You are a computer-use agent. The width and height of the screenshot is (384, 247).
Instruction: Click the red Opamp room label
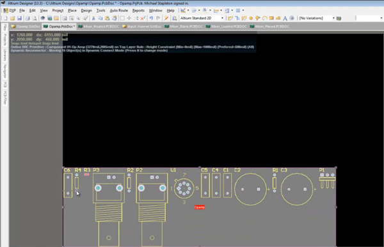click(x=200, y=207)
